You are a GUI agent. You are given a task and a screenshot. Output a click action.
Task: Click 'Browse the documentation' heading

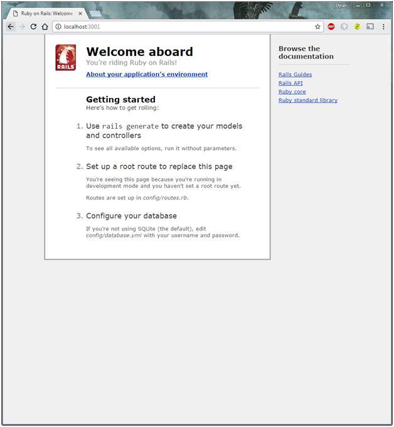306,52
